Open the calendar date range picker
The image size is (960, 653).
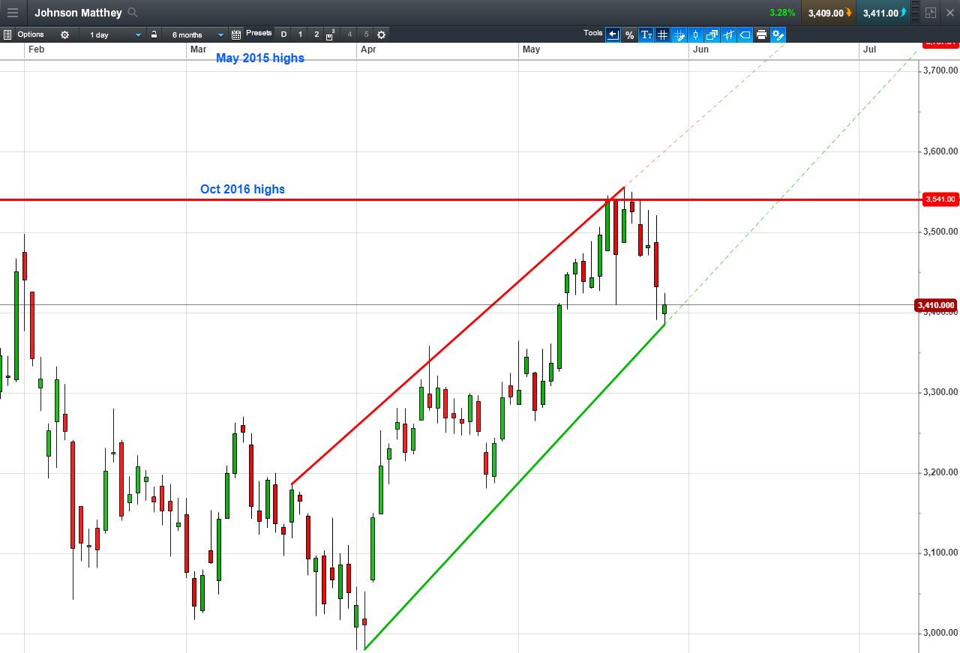click(x=236, y=34)
